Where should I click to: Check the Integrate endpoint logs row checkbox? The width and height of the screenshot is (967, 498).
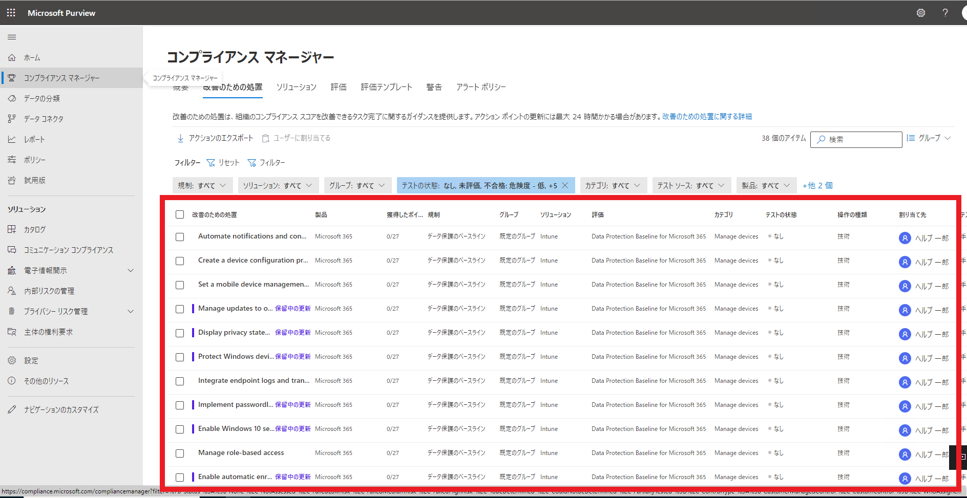click(180, 381)
